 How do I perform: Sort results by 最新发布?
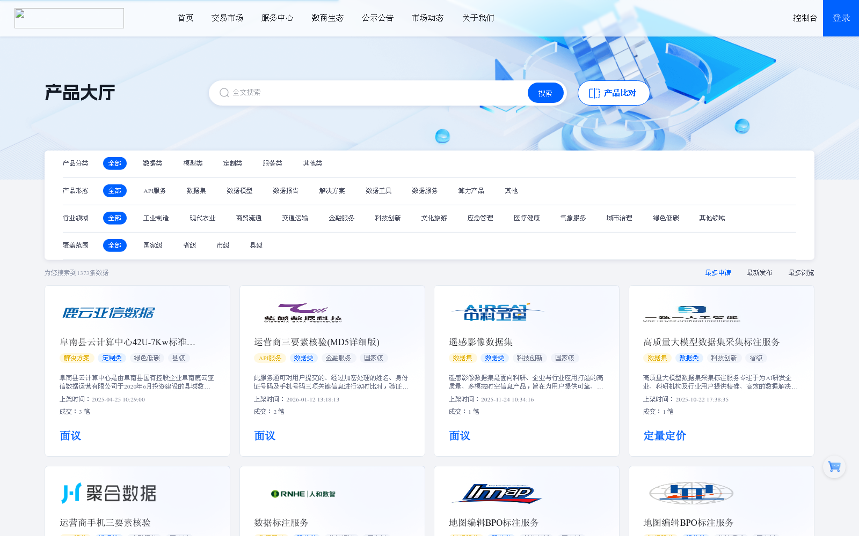(x=760, y=273)
